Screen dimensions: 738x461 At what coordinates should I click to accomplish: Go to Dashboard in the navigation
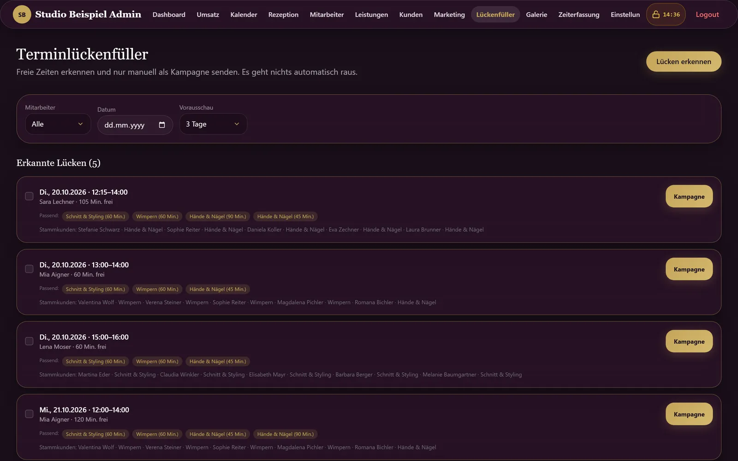click(169, 15)
